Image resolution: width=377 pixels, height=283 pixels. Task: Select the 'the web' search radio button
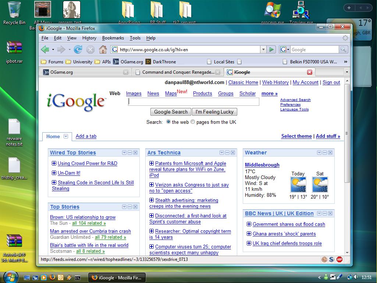[x=168, y=122]
